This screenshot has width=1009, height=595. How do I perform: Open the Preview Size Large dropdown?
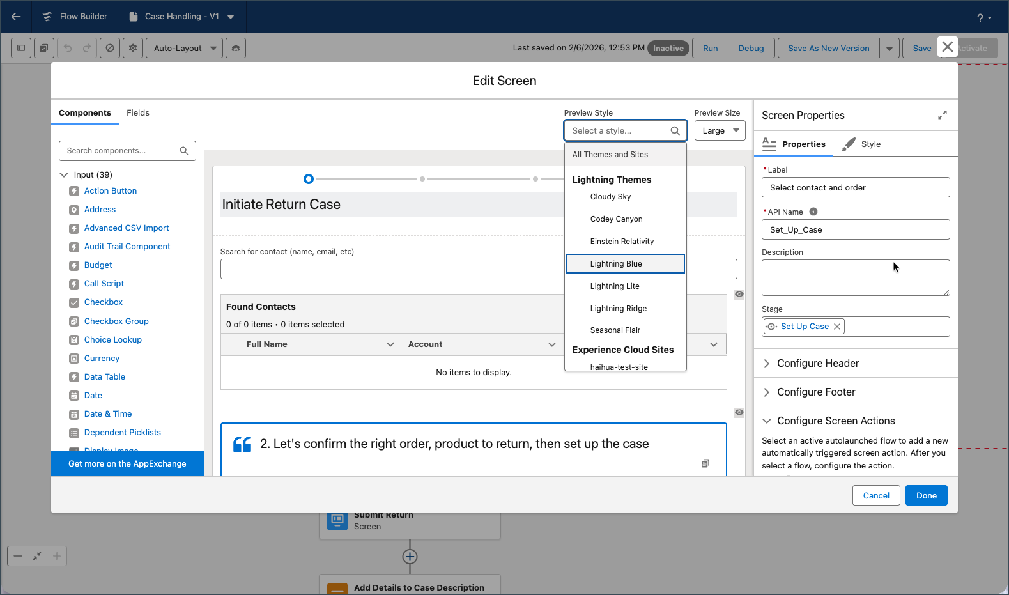point(720,130)
